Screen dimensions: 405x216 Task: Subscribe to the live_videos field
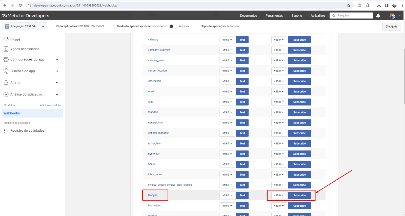[x=299, y=206]
